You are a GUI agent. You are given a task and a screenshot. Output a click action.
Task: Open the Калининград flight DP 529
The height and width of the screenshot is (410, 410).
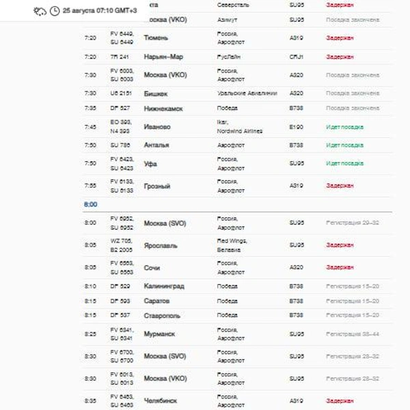click(x=237, y=286)
